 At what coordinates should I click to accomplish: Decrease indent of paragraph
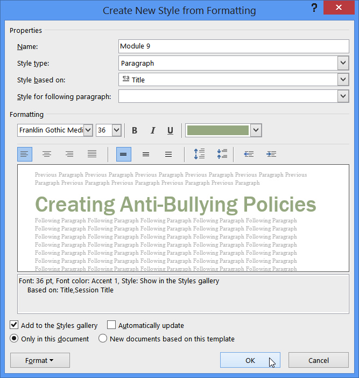pyautogui.click(x=249, y=154)
